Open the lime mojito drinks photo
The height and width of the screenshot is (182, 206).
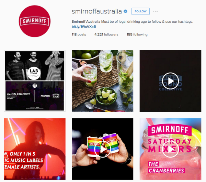tap(102, 81)
